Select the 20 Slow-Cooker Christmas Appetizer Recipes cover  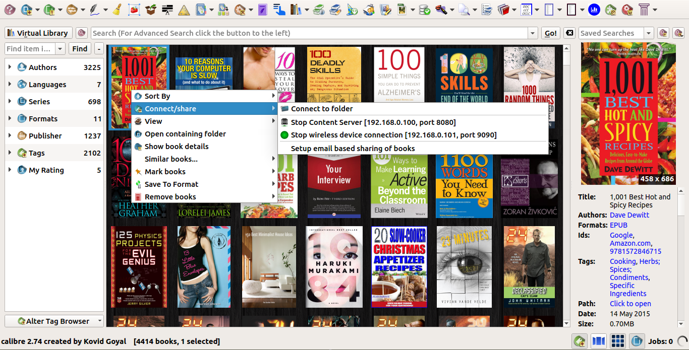coord(399,267)
